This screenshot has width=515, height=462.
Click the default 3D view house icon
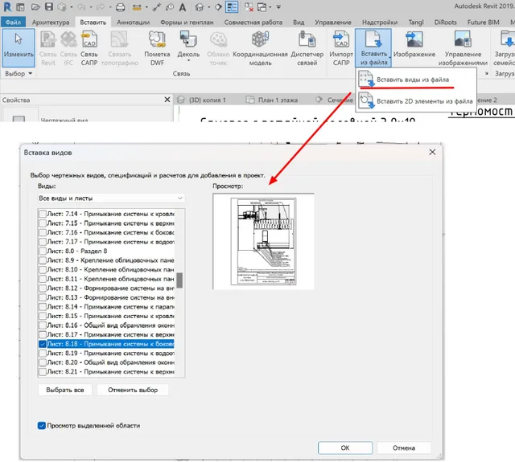click(199, 7)
